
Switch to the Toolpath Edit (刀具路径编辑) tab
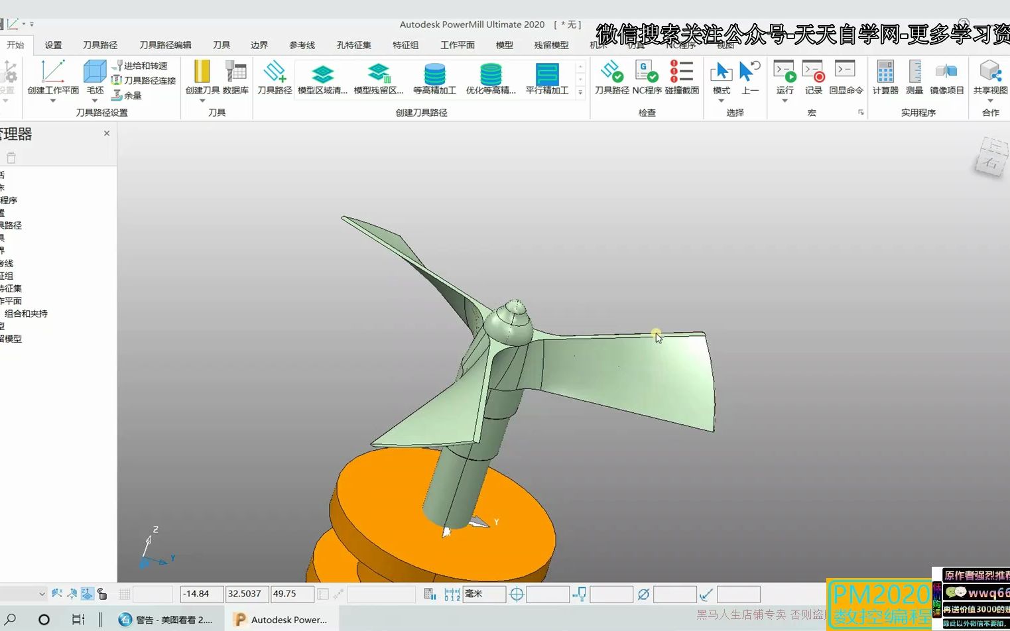tap(165, 45)
